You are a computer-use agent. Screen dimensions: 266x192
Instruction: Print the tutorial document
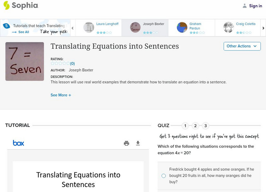(126, 143)
